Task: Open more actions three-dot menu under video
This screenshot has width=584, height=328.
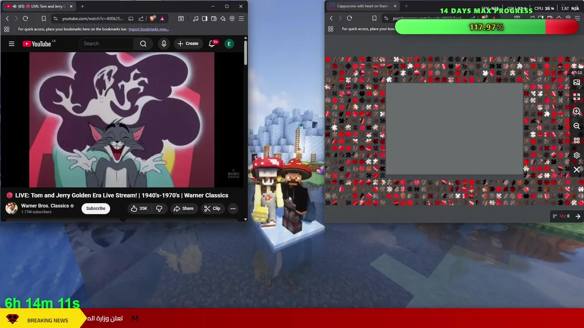Action: pyautogui.click(x=233, y=209)
